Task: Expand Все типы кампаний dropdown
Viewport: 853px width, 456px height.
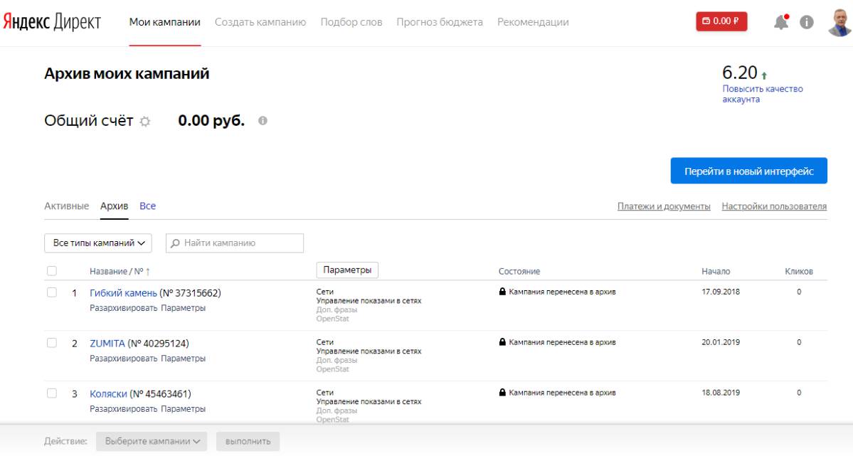Action: coord(98,243)
